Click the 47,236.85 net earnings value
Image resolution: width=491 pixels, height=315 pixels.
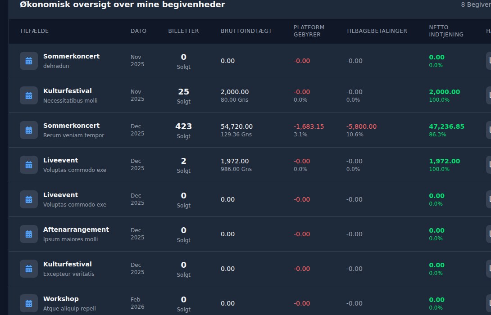(446, 127)
